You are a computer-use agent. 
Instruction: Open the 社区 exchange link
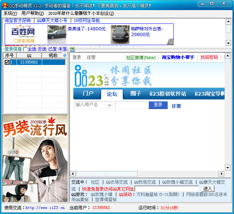(x=95, y=182)
